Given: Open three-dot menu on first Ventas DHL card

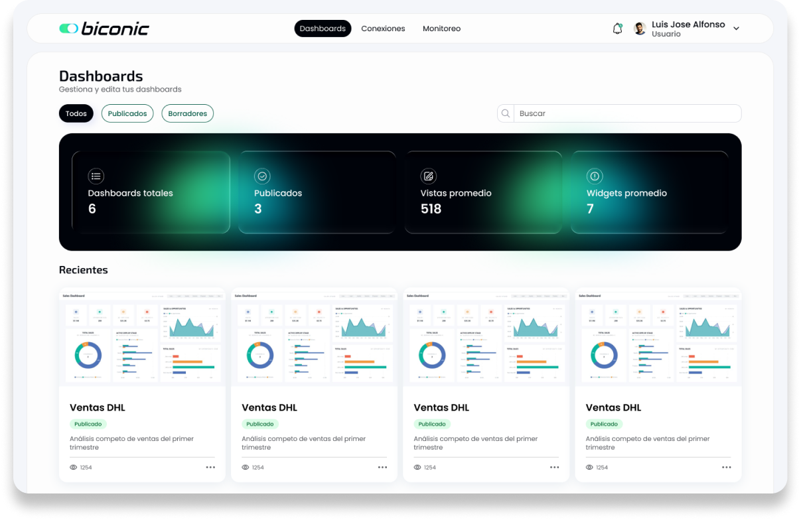Looking at the screenshot, I should pos(210,468).
